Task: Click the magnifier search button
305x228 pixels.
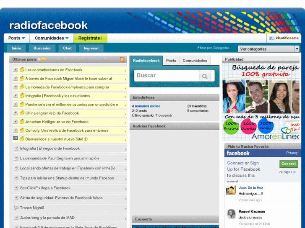Action: coord(205,76)
